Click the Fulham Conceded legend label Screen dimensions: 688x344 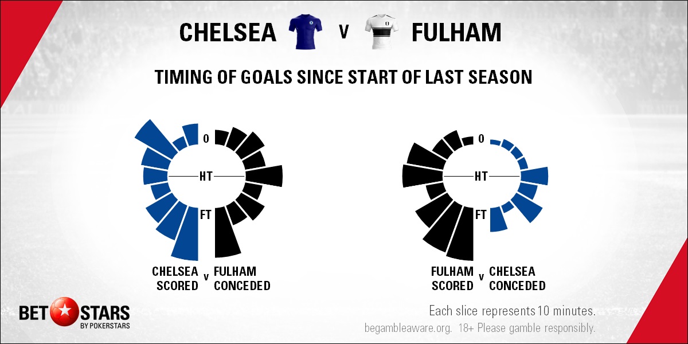tap(242, 278)
